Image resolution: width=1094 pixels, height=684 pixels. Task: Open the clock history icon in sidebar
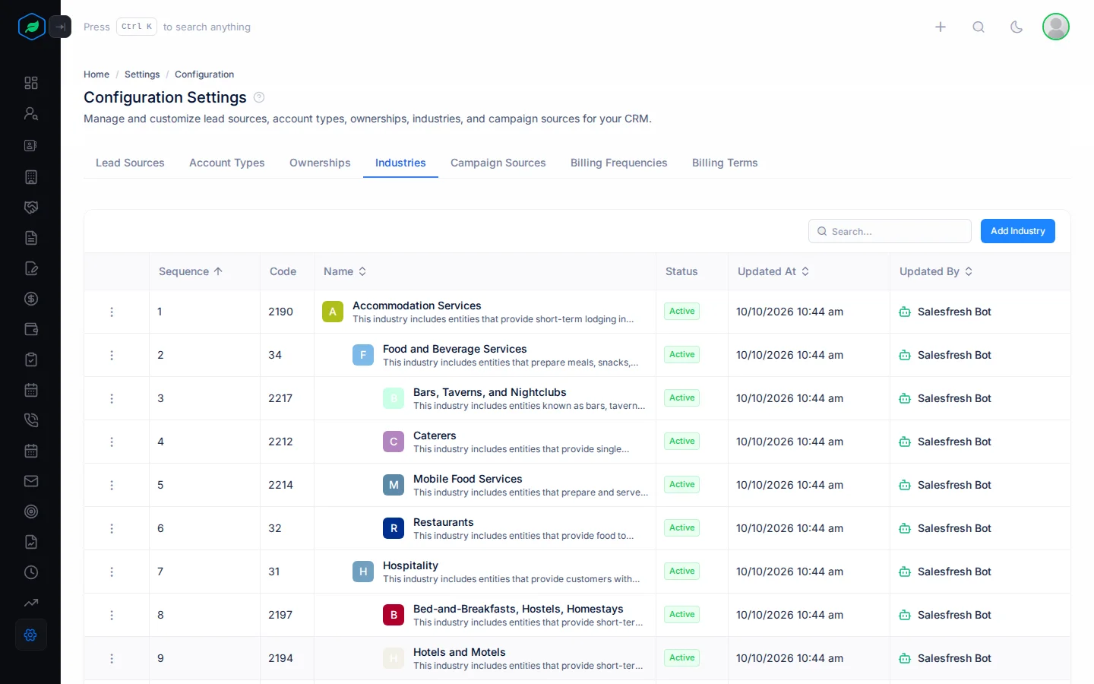click(x=31, y=572)
